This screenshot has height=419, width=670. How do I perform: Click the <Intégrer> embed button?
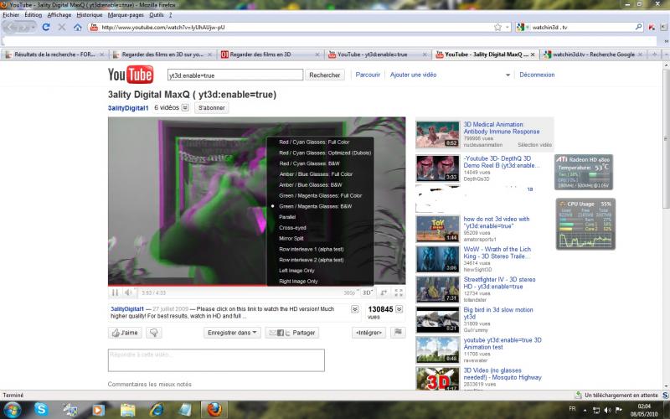tap(368, 333)
